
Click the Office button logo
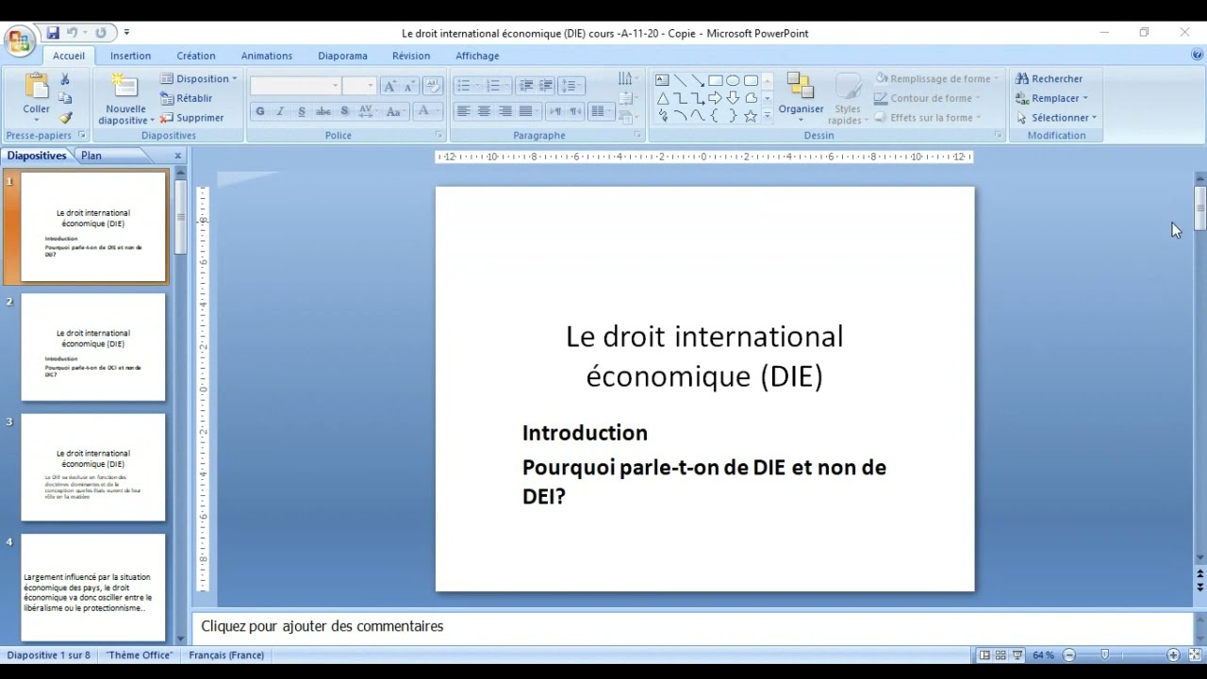pos(19,41)
